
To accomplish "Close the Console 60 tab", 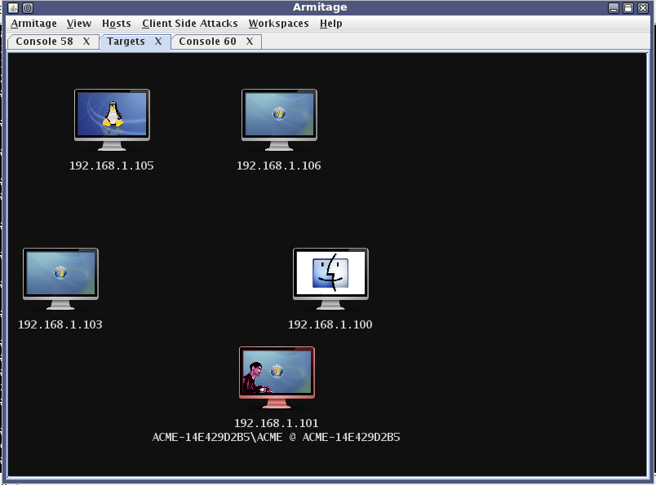I will coord(250,42).
